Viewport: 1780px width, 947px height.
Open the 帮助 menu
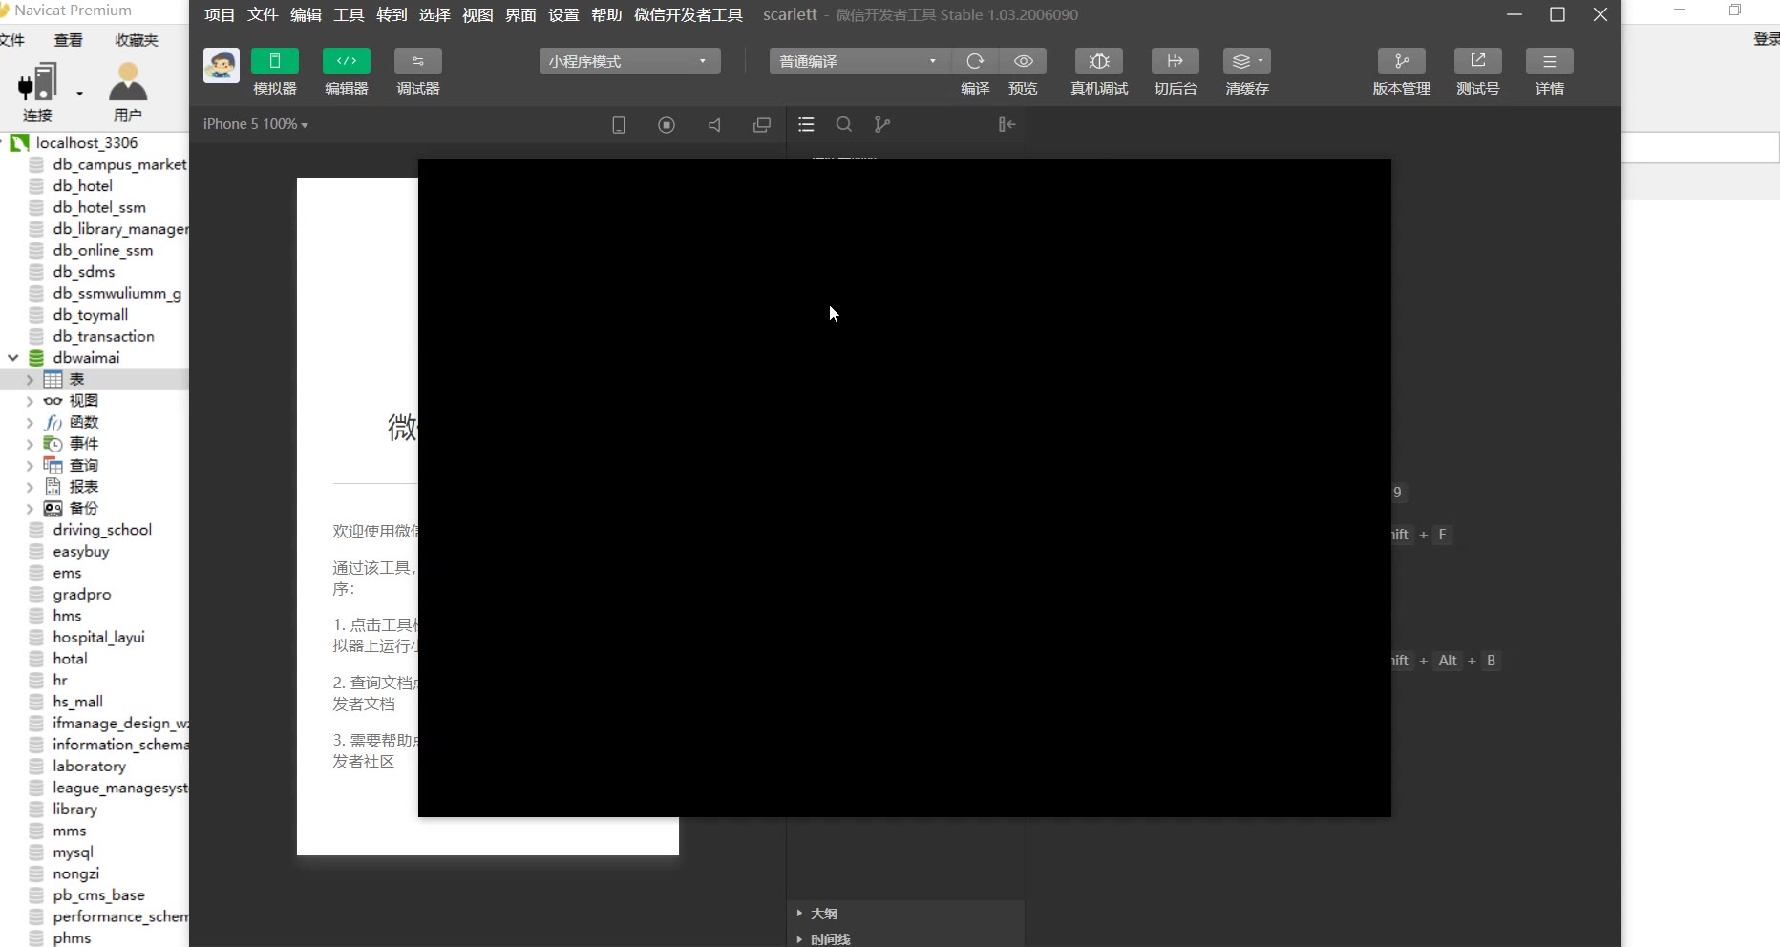606,14
